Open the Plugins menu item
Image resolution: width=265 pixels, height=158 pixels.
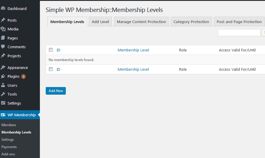(x=13, y=76)
